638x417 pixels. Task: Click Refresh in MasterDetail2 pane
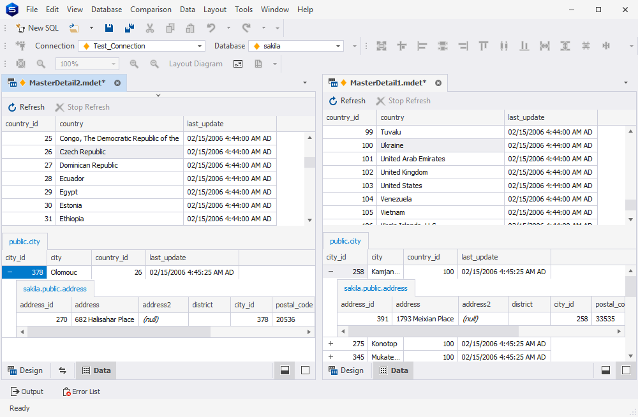(26, 107)
